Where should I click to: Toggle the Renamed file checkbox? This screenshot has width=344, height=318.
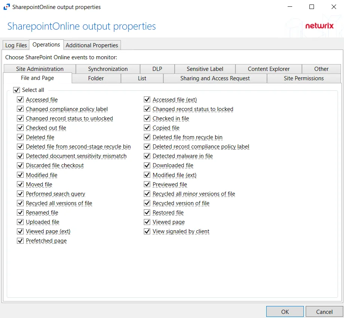(x=20, y=213)
